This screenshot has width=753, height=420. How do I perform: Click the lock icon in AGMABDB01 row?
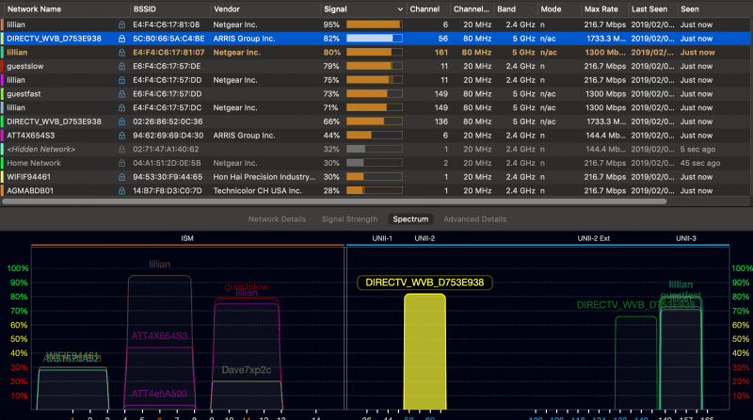pos(121,191)
